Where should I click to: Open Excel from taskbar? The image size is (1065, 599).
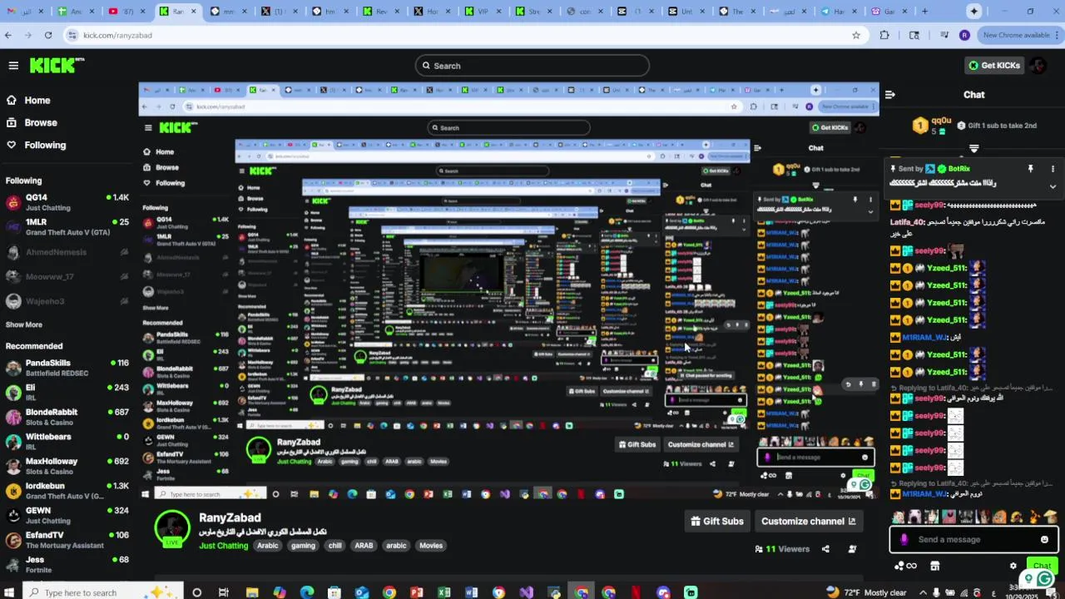[444, 592]
